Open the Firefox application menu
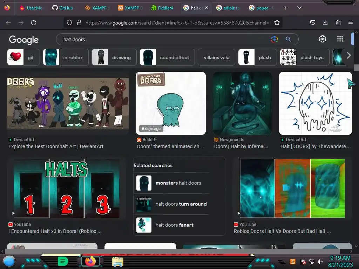Screen dimensions: 359x269 pyautogui.click(x=351, y=22)
